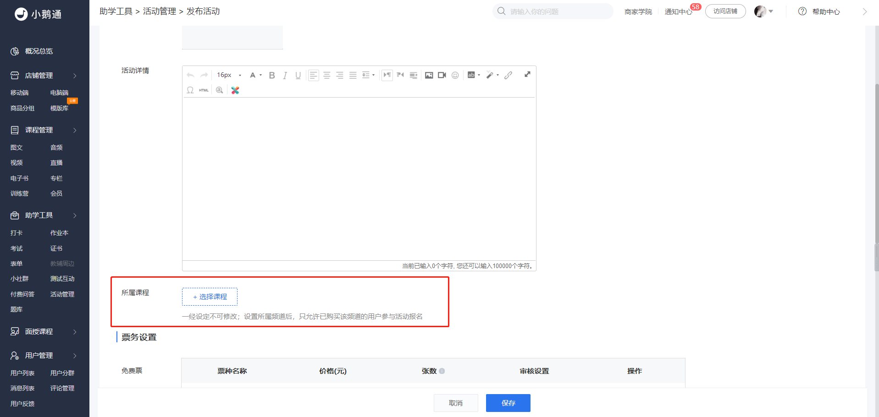Image resolution: width=879 pixels, height=417 pixels.
Task: Open 考试 in the sidebar
Action: [17, 248]
